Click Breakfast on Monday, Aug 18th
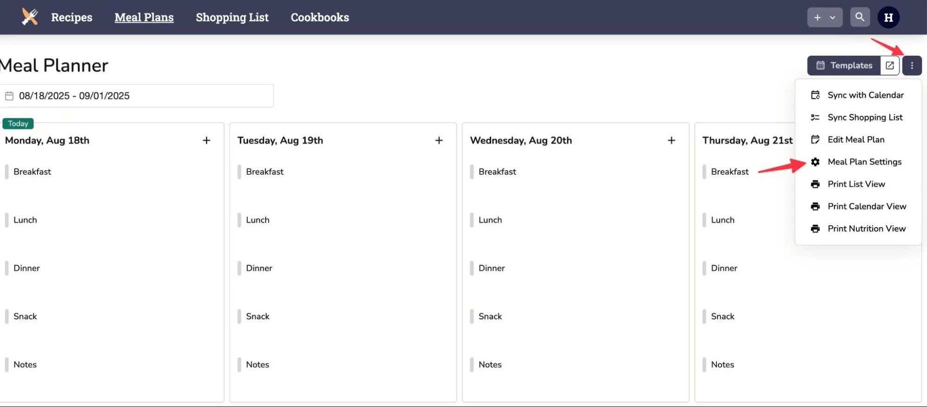The width and height of the screenshot is (927, 407). (32, 172)
